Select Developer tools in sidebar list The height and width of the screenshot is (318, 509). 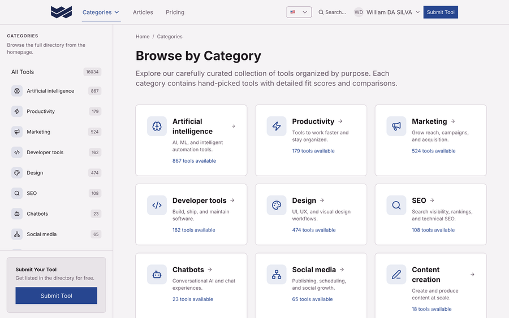(56, 152)
